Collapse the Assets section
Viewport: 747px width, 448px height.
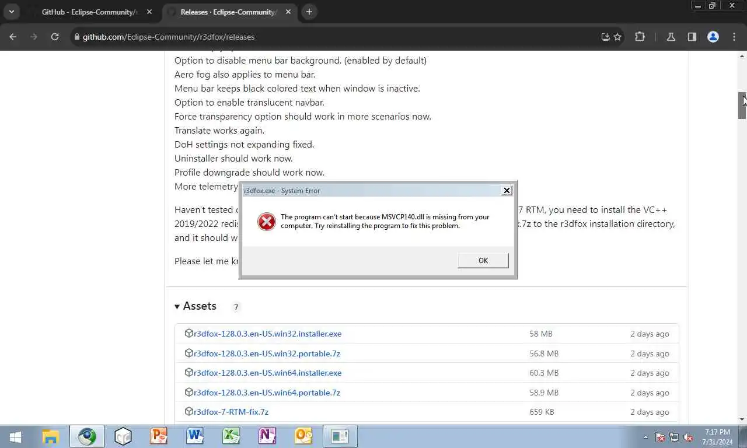(196, 306)
